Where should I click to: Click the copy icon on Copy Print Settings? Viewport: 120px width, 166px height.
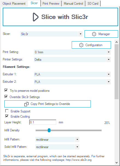click(26, 104)
